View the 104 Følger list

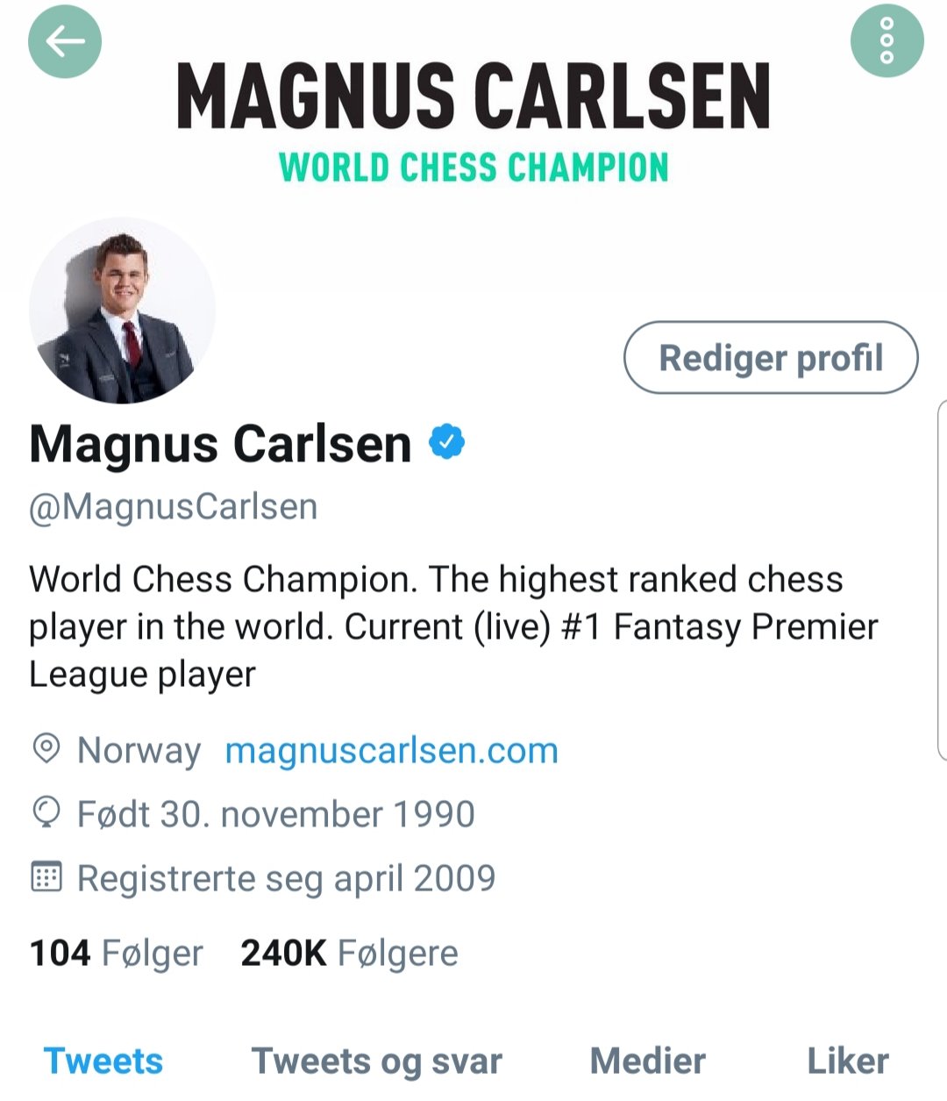[116, 954]
